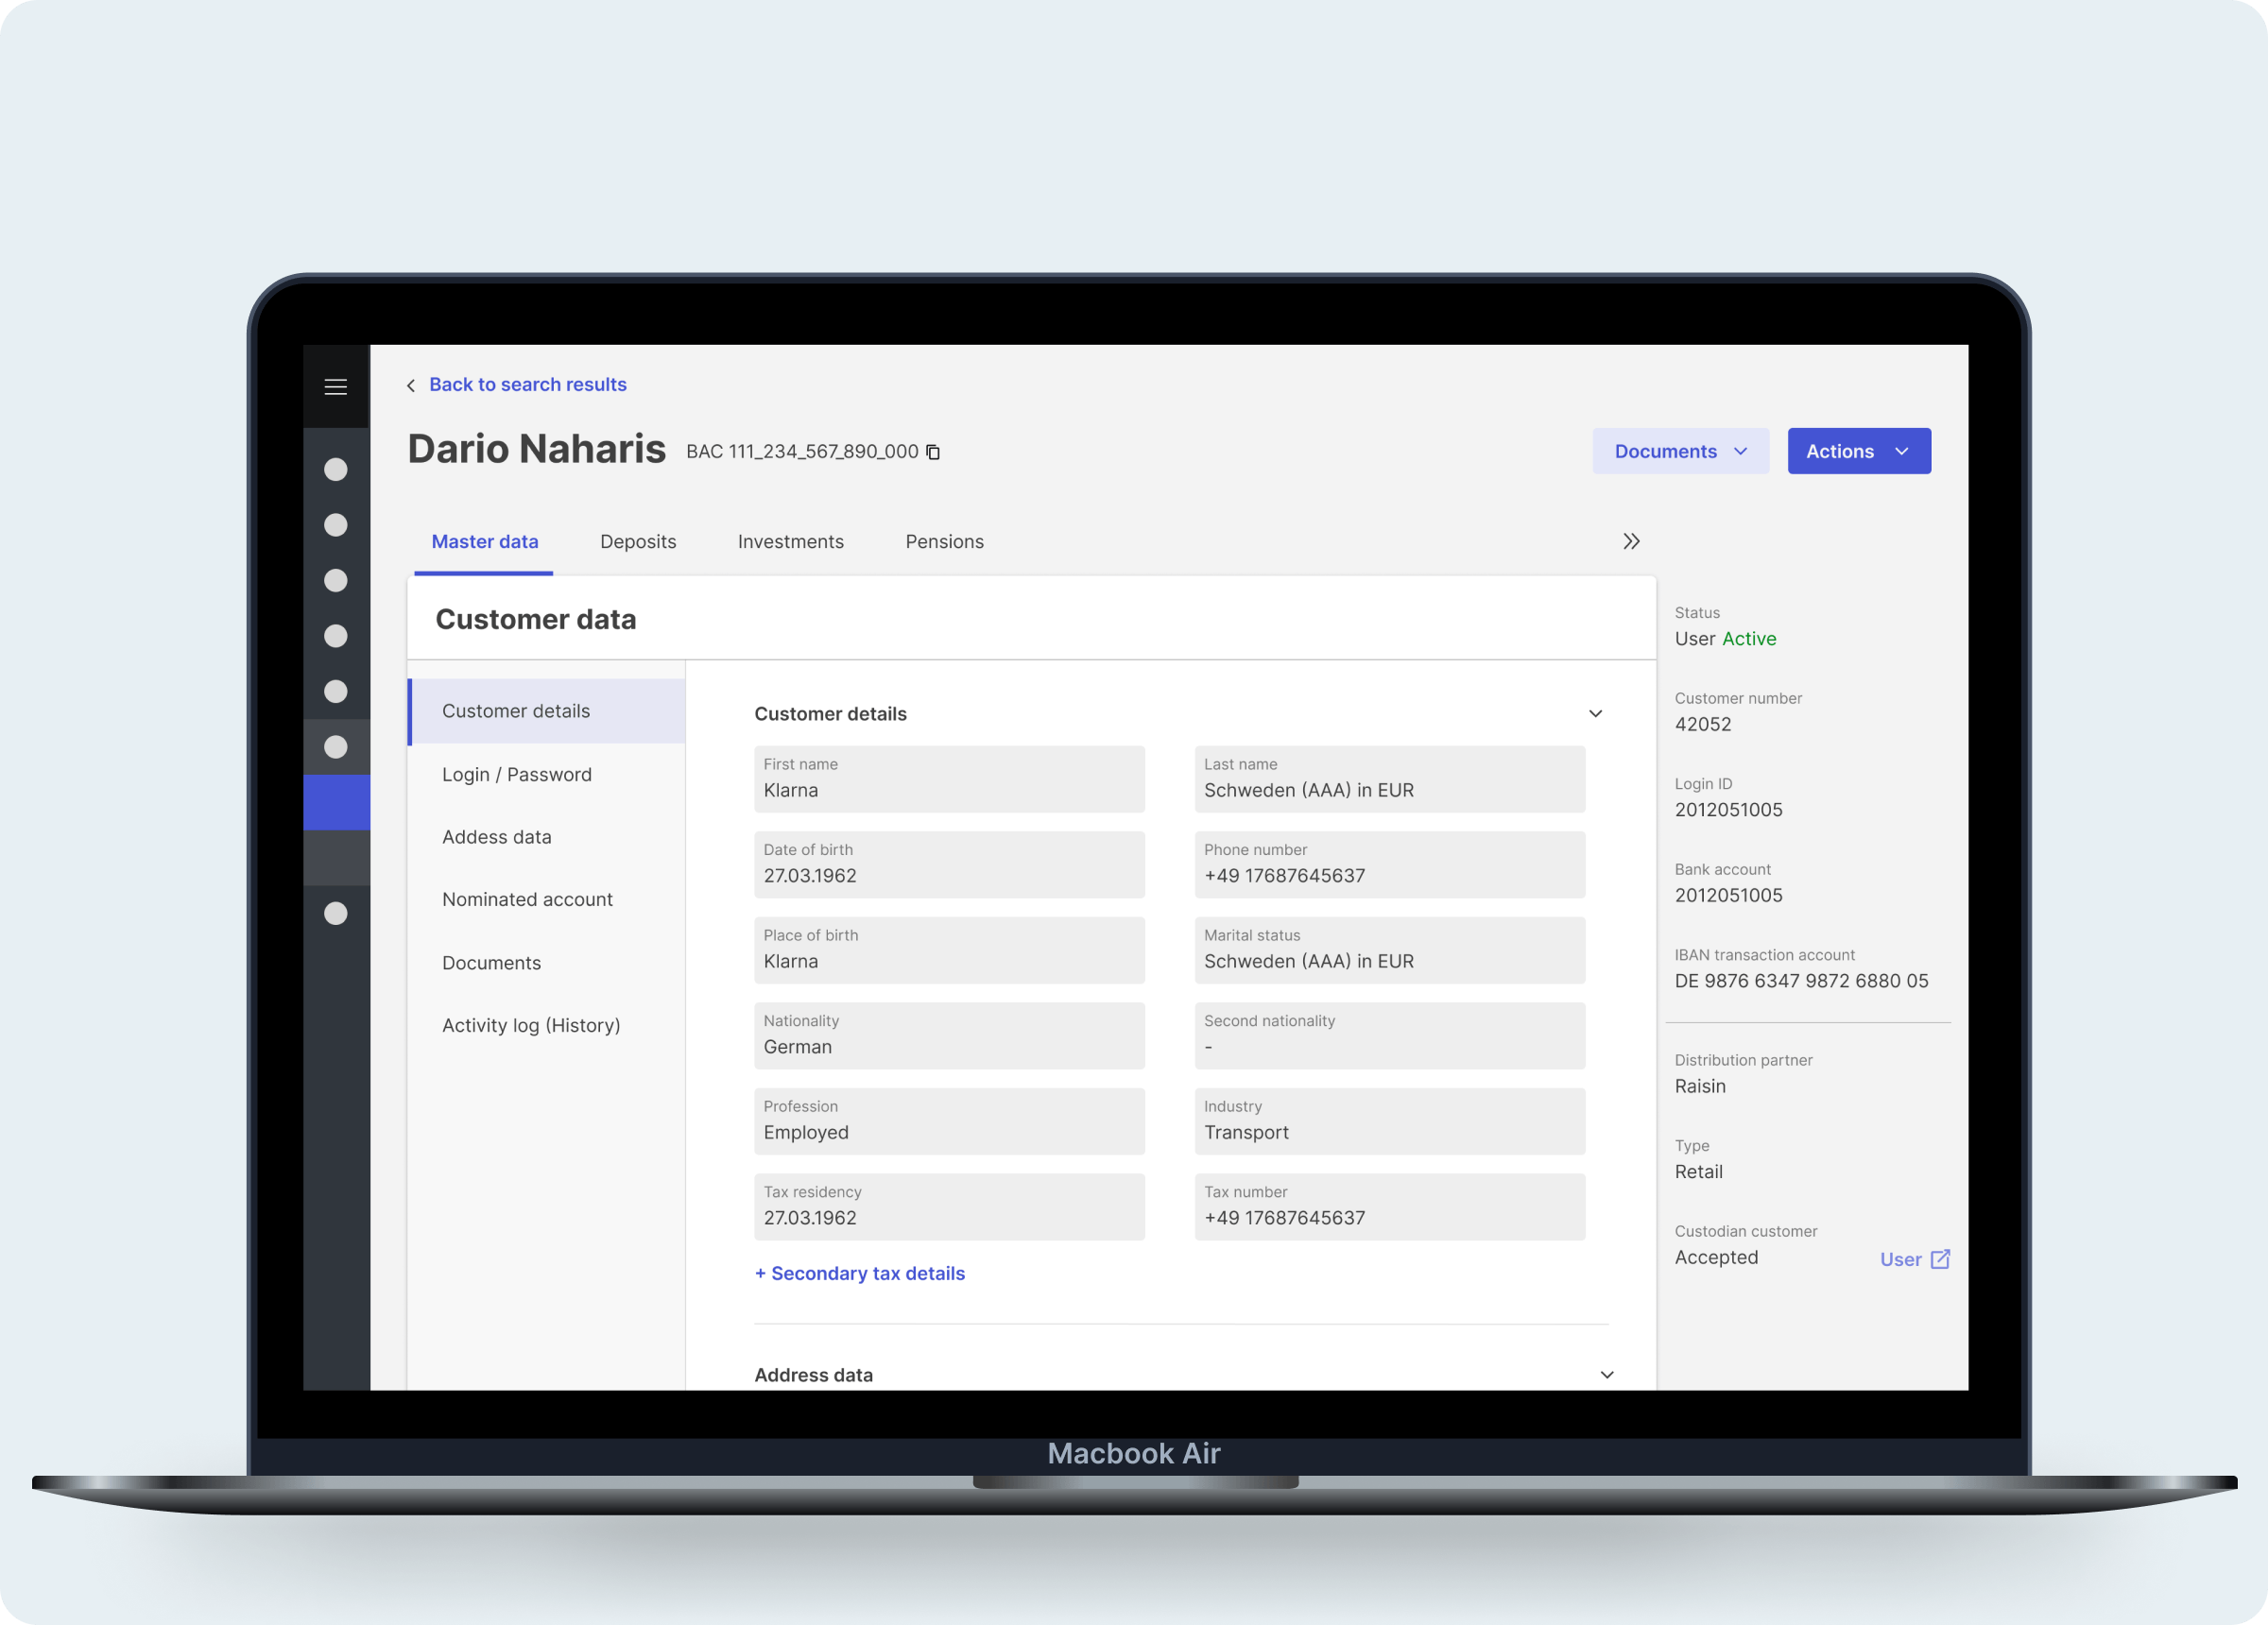Open the Pensions tab
This screenshot has width=2268, height=1625.
click(x=944, y=541)
